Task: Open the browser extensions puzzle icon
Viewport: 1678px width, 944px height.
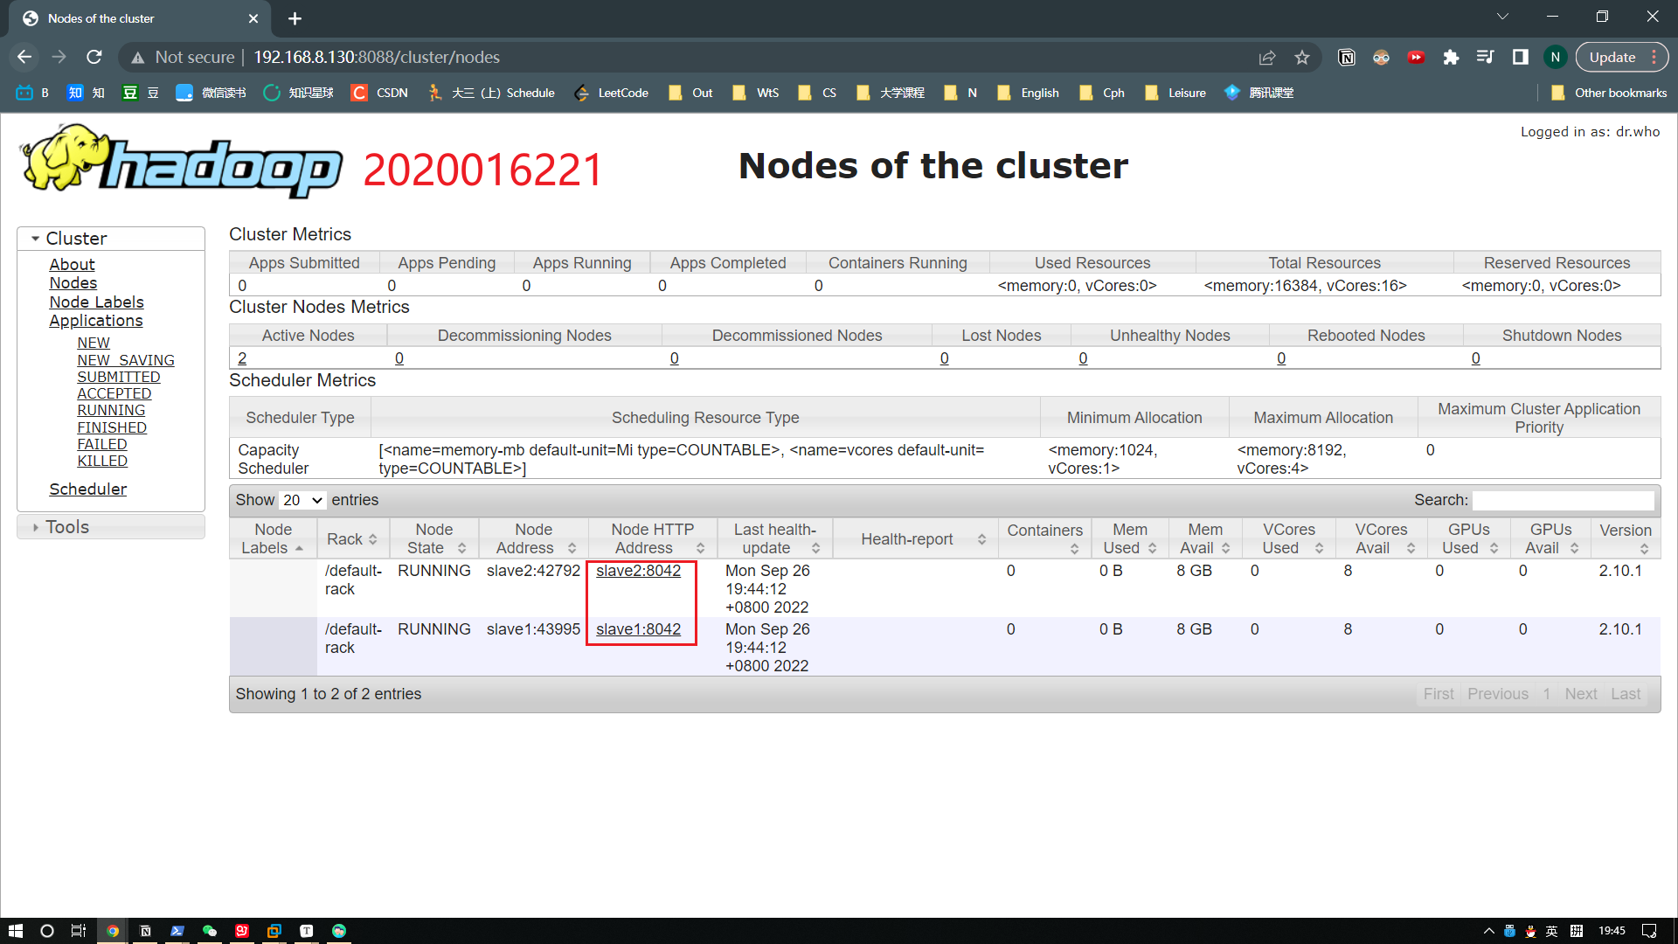Action: 1451,57
